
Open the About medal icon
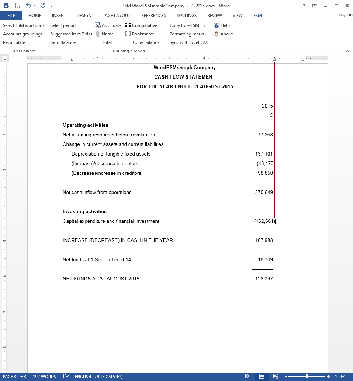217,34
